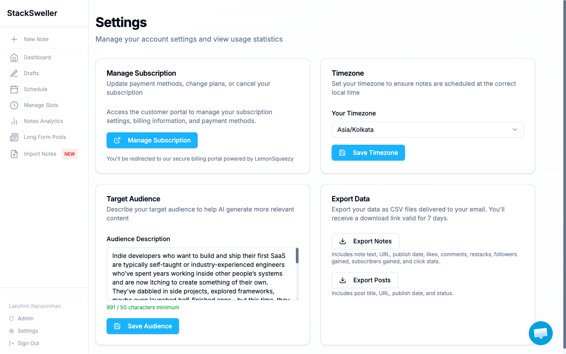Save the audience description
The height and width of the screenshot is (354, 566).
[x=142, y=326]
